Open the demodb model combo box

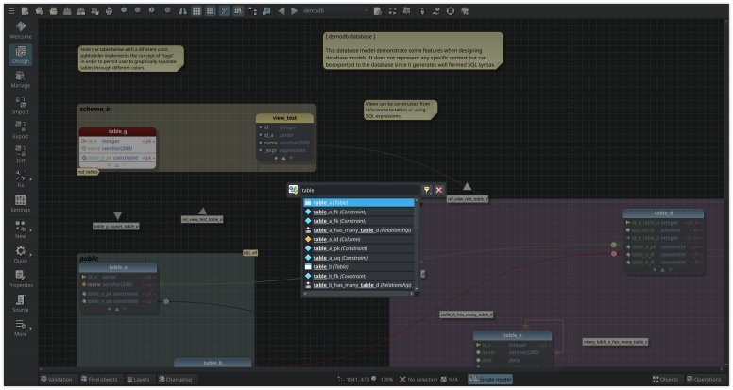point(334,10)
